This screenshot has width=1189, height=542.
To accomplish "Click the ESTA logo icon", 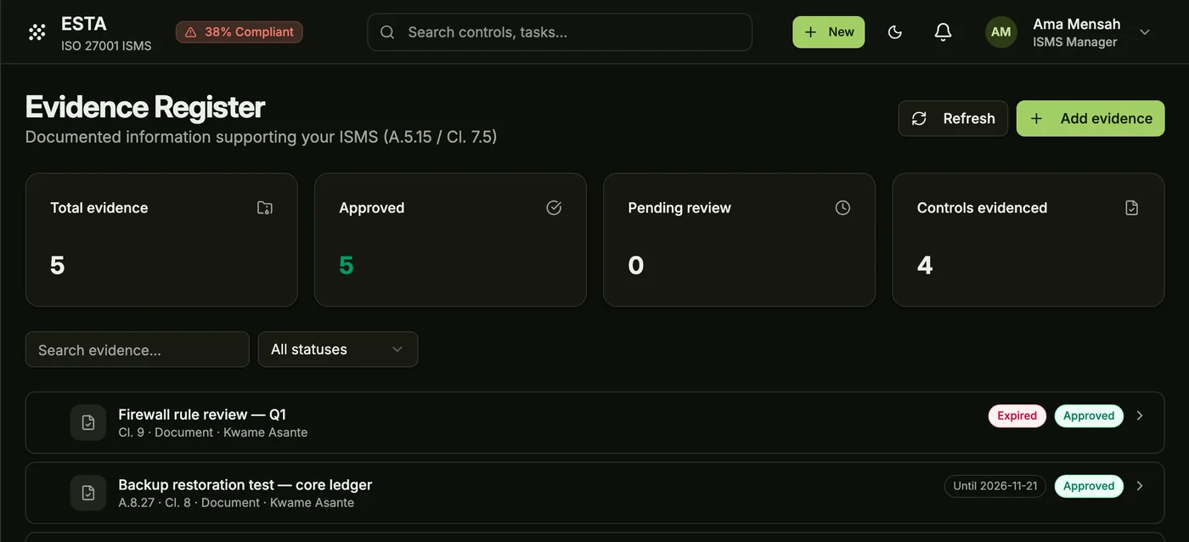I will (x=37, y=32).
